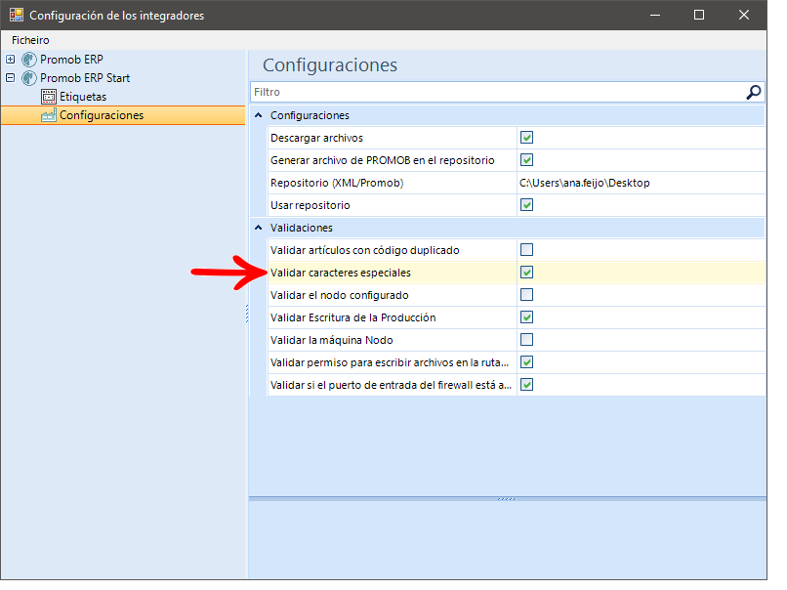Select Configuraciones in the left tree

(x=102, y=115)
